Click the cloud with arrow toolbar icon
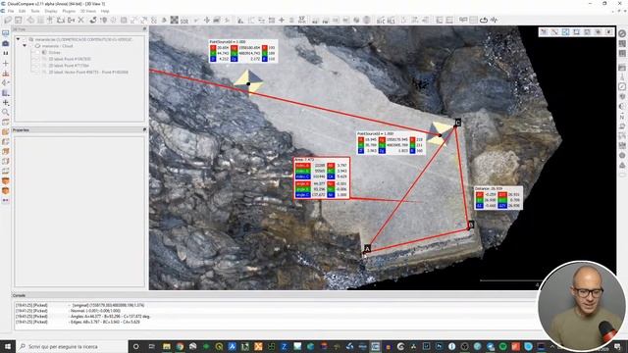This screenshot has height=353, width=628. point(484,20)
